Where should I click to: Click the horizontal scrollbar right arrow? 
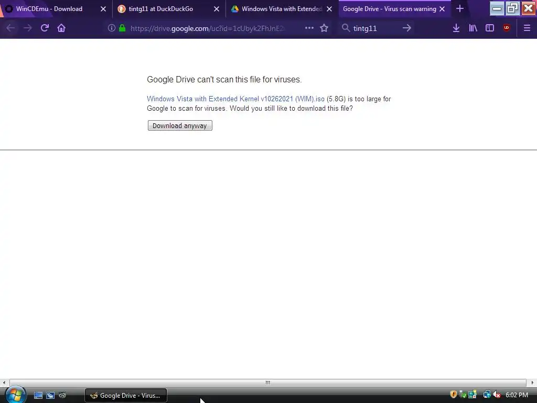pos(532,383)
